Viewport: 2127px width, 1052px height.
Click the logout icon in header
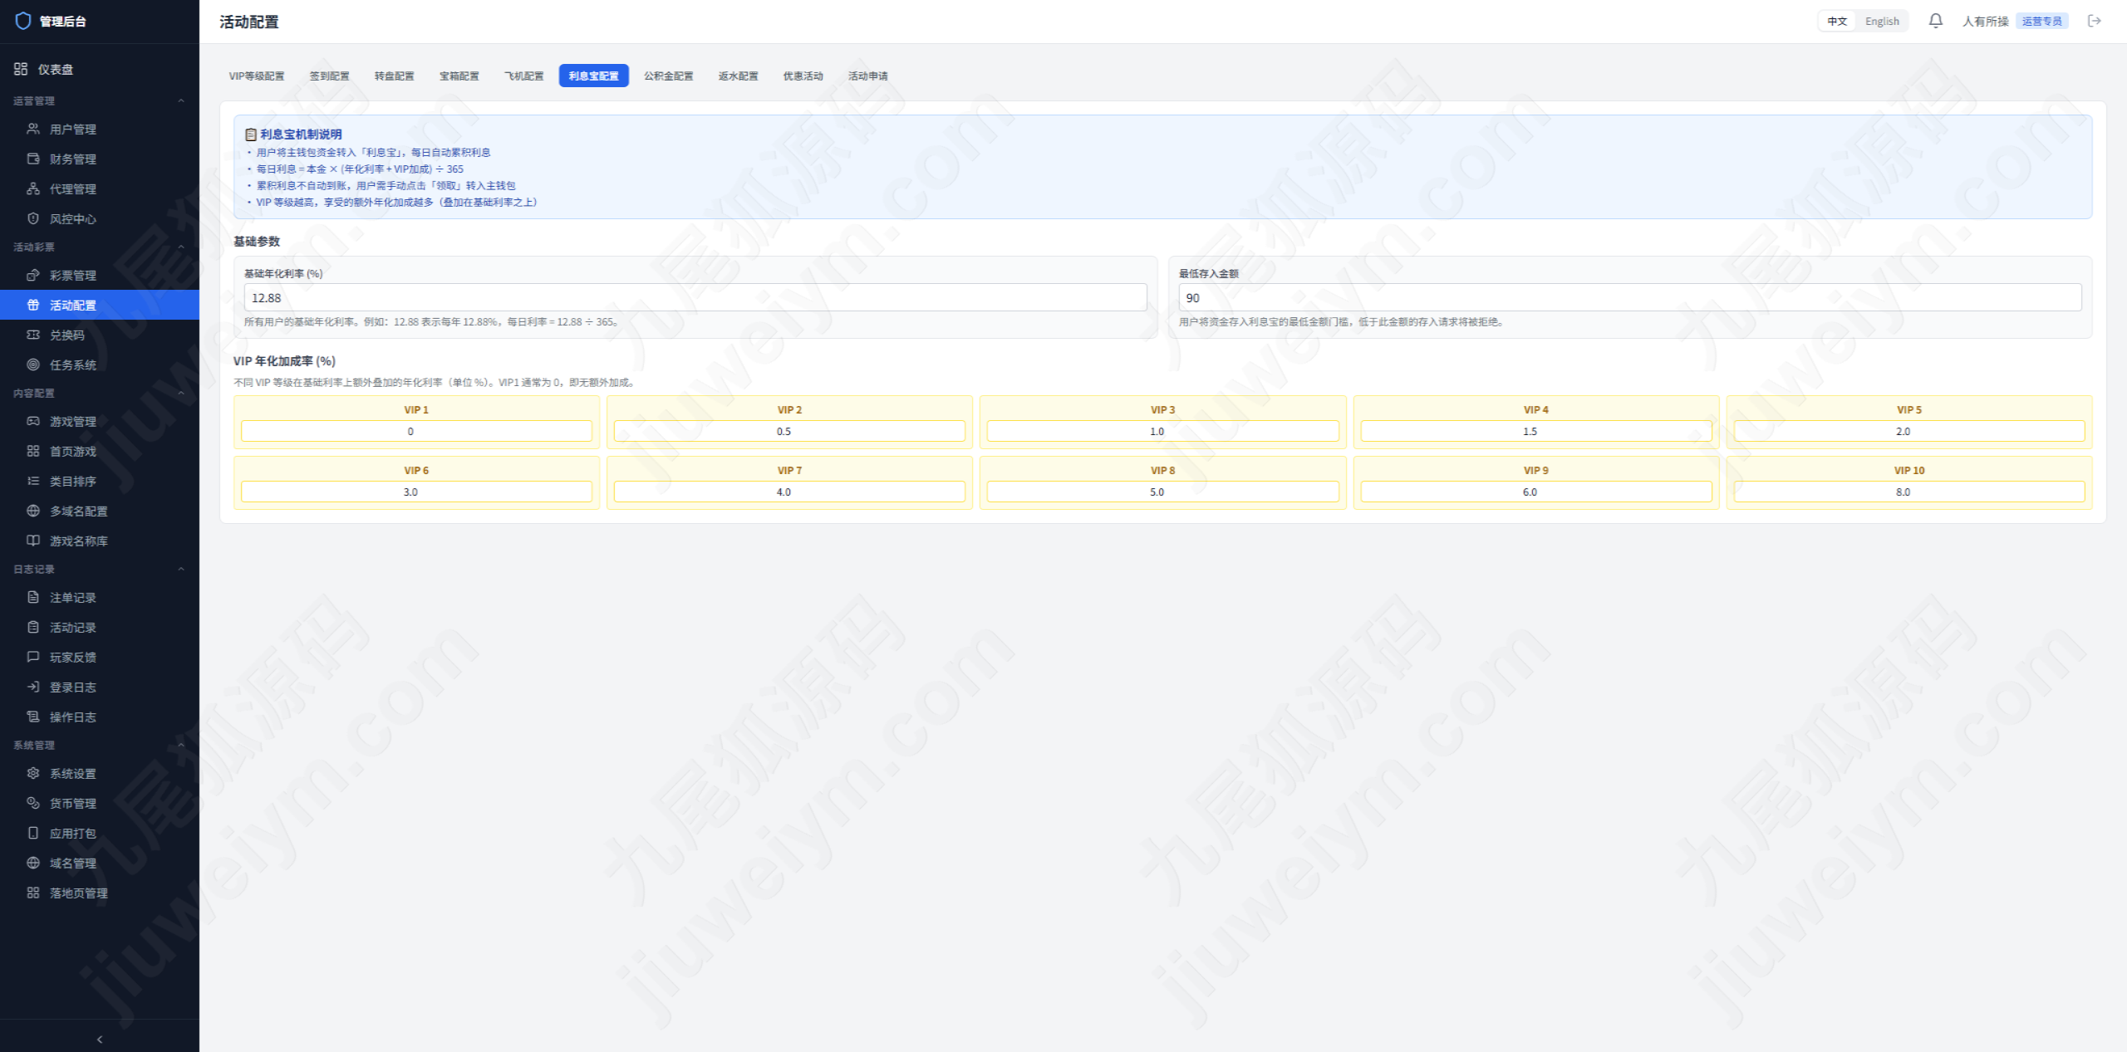tap(2095, 21)
